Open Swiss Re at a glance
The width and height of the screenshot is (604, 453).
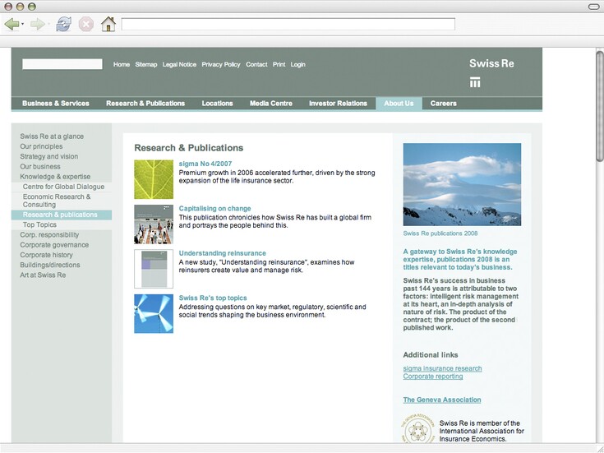pyautogui.click(x=52, y=136)
